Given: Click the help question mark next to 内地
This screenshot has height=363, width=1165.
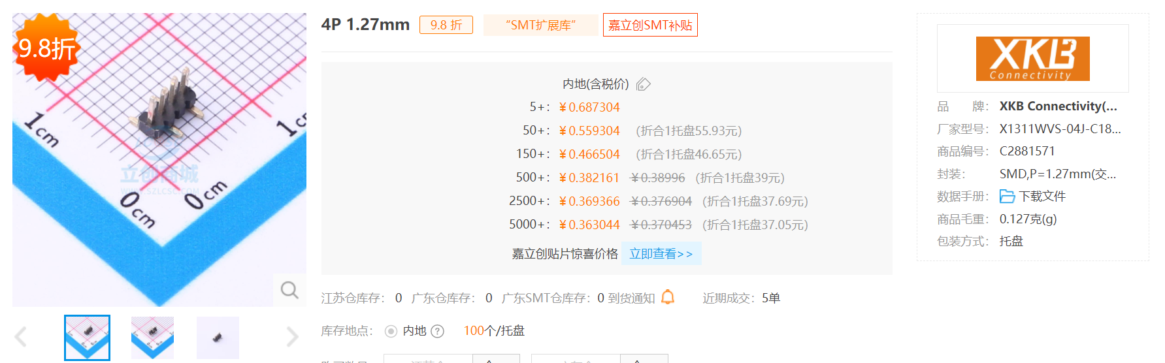Looking at the screenshot, I should (x=438, y=331).
